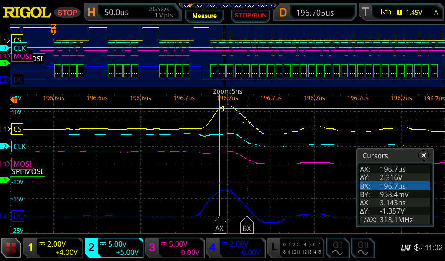Click the CLK label in overview
The image size is (445, 261).
[x=19, y=48]
